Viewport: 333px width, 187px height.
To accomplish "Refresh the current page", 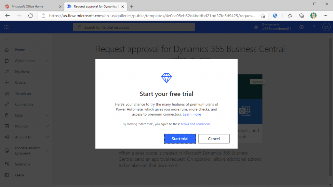I will coord(30,16).
